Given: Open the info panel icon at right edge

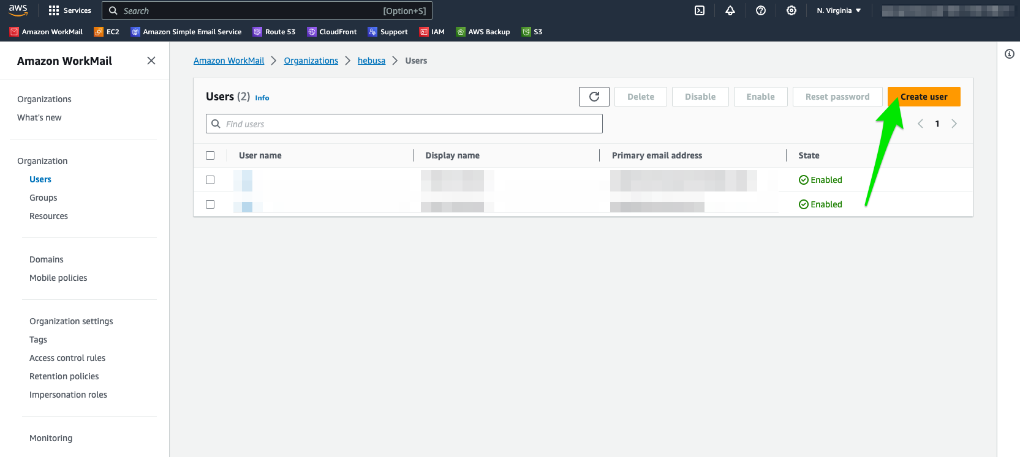Looking at the screenshot, I should tap(1010, 54).
